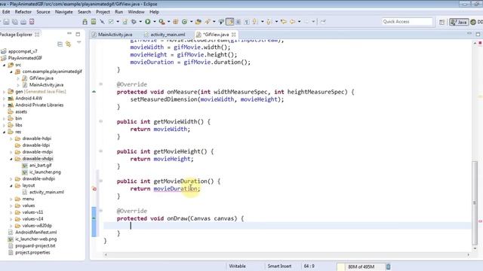
Task: Expand the gen Generated Java Files node
Action: 5,92
